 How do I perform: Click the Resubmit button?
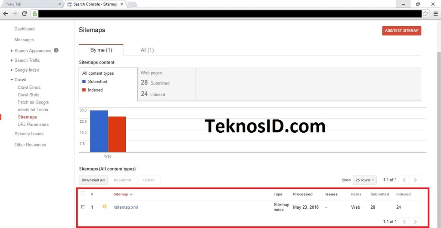point(122,180)
